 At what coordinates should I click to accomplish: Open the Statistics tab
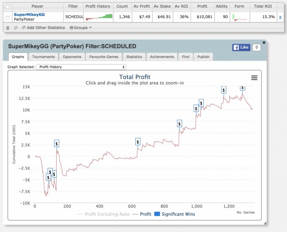[134, 57]
